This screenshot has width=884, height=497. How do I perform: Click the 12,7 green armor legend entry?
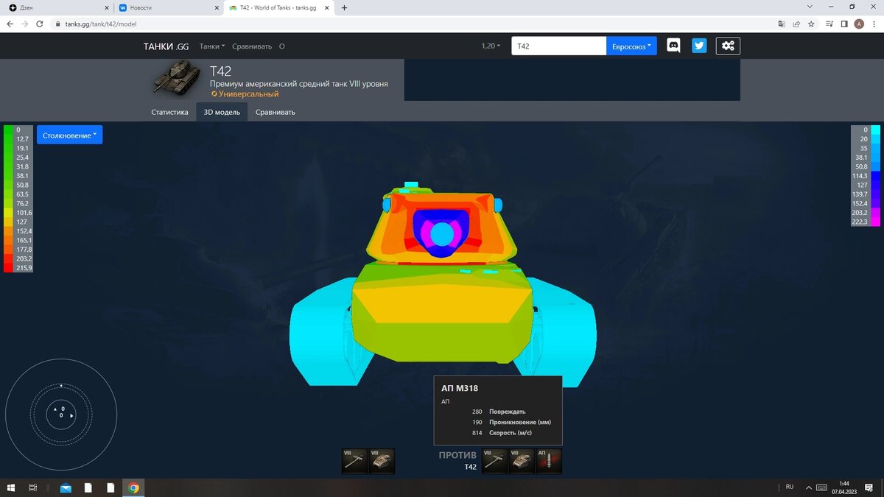point(18,139)
